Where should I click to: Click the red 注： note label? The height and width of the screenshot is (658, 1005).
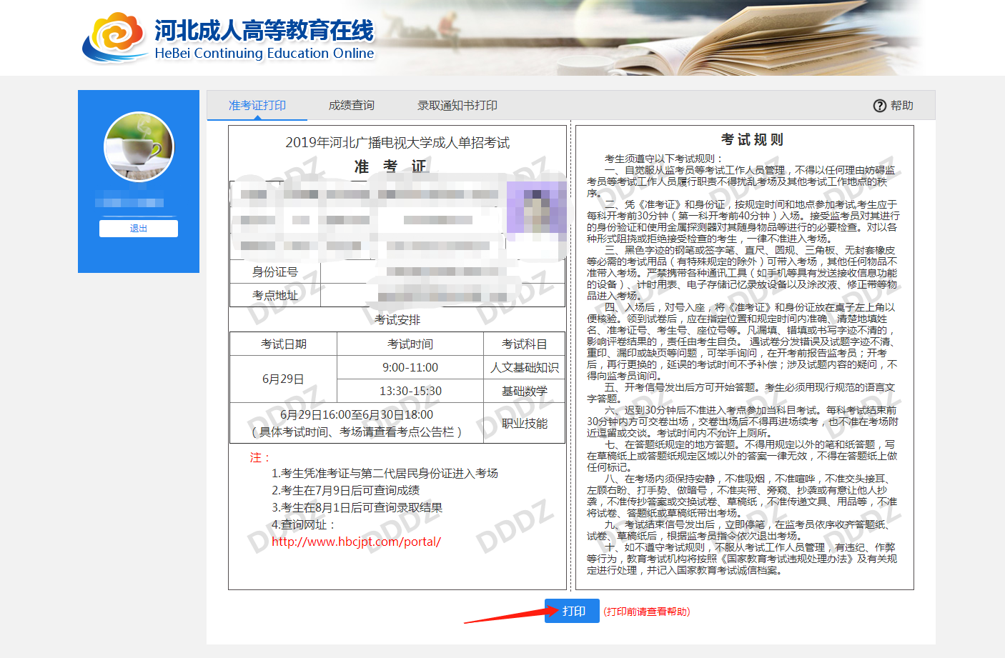coord(259,457)
